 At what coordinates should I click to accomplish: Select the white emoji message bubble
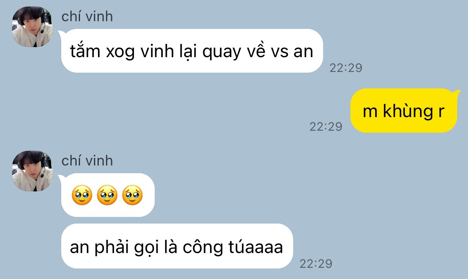(108, 195)
